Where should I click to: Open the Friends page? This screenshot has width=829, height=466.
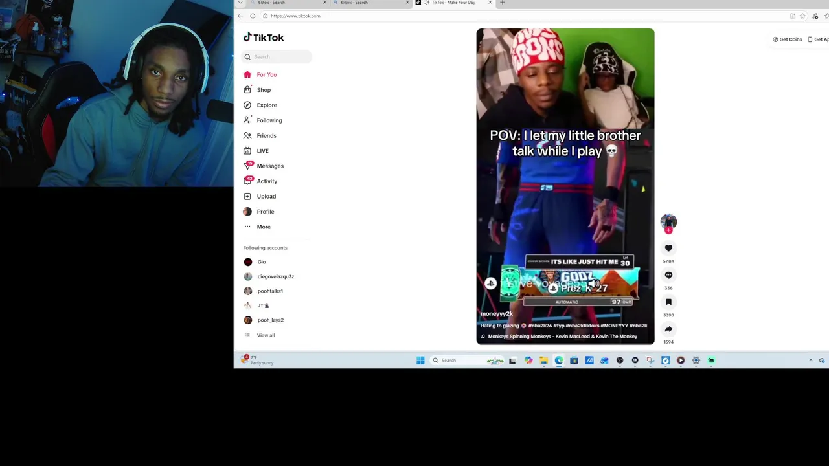click(x=260, y=135)
